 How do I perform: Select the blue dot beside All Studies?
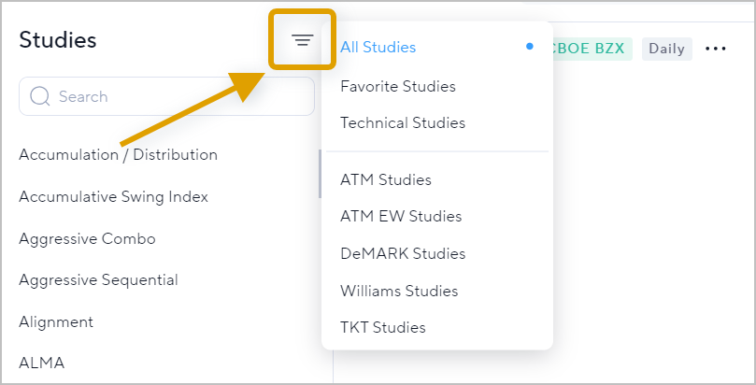tap(530, 47)
